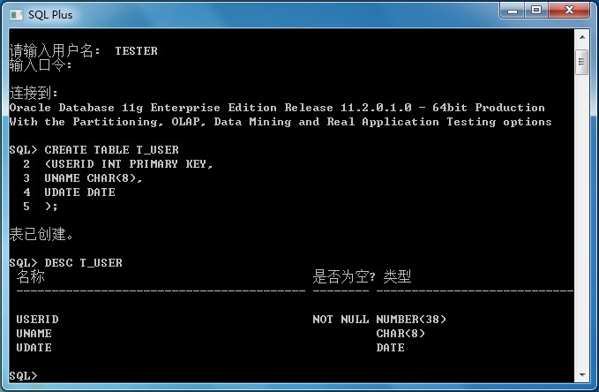The width and height of the screenshot is (599, 392).
Task: Click the 'CREATE TABLE T_USER' command line
Action: pos(94,149)
